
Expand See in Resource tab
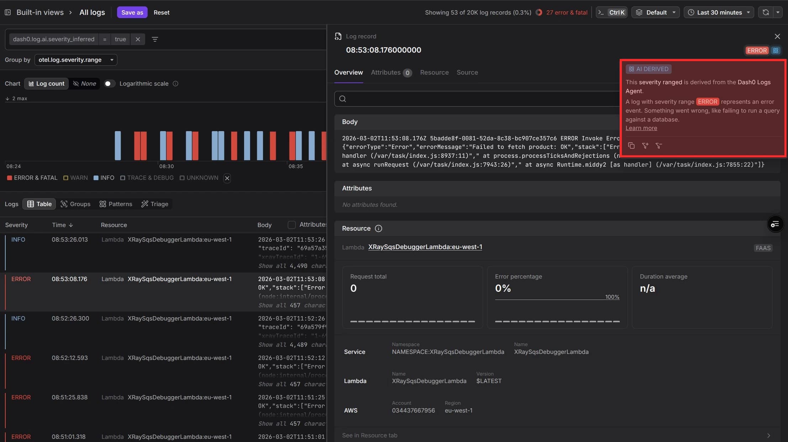coord(557,435)
